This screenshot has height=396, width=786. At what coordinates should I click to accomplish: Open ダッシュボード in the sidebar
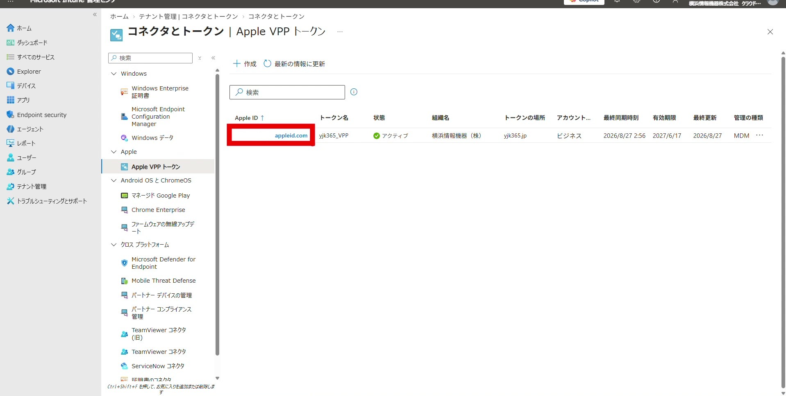pyautogui.click(x=27, y=43)
